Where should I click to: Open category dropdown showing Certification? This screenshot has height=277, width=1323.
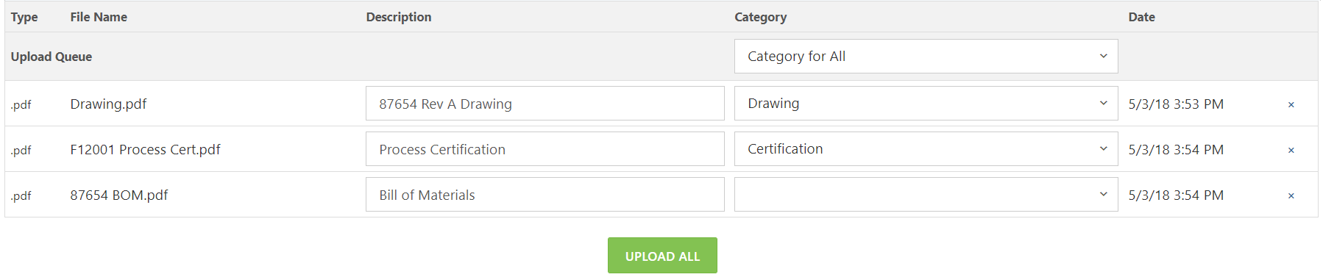pyautogui.click(x=926, y=149)
